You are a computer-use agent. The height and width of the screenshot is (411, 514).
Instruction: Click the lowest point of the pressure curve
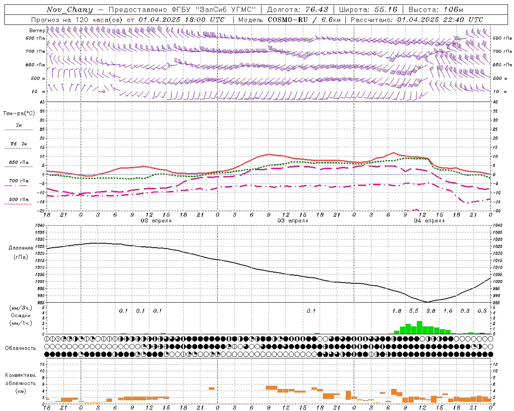click(428, 302)
